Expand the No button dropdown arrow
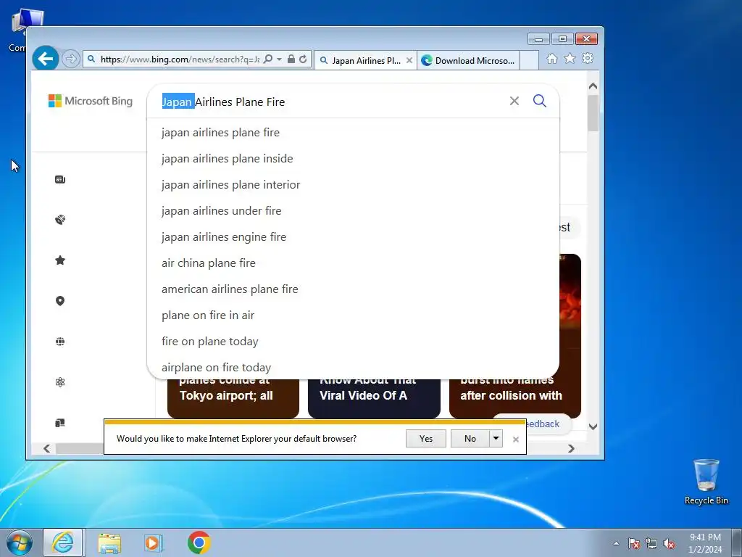Screen dimensions: 742x557 pos(496,439)
